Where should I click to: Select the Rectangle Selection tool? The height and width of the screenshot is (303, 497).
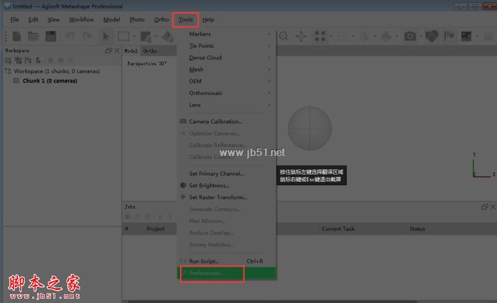click(x=124, y=36)
